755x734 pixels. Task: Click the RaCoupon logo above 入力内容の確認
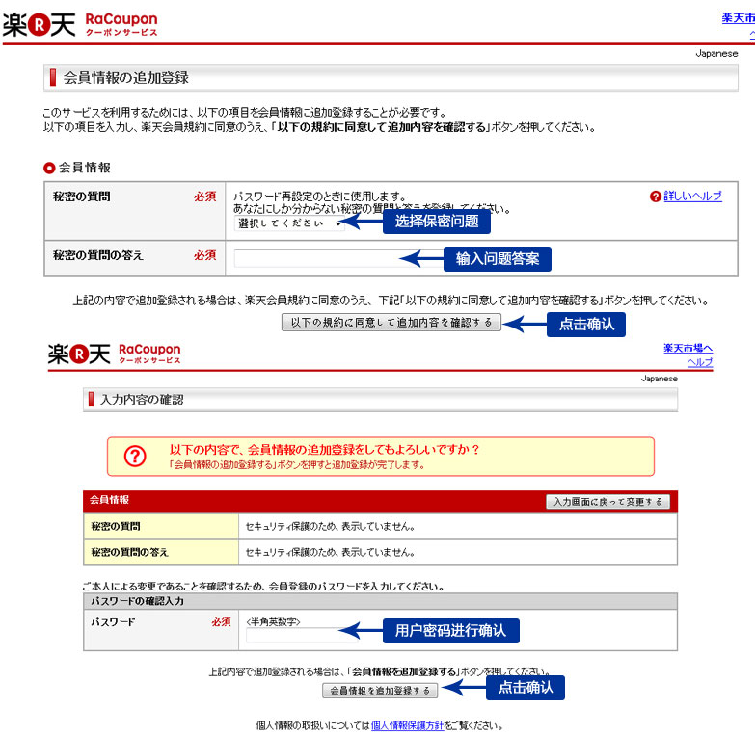114,354
